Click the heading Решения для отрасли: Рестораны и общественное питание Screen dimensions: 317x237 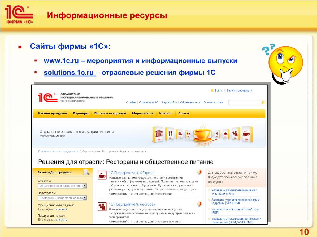coord(126,162)
